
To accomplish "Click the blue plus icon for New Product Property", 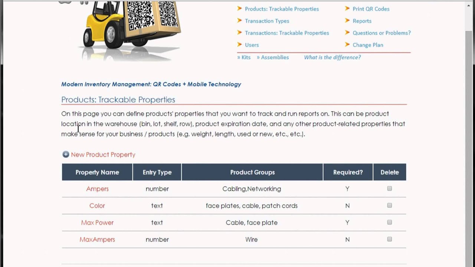I will 66,154.
